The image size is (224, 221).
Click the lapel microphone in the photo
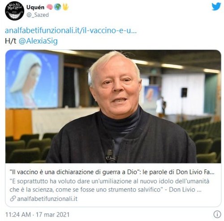tap(110, 156)
